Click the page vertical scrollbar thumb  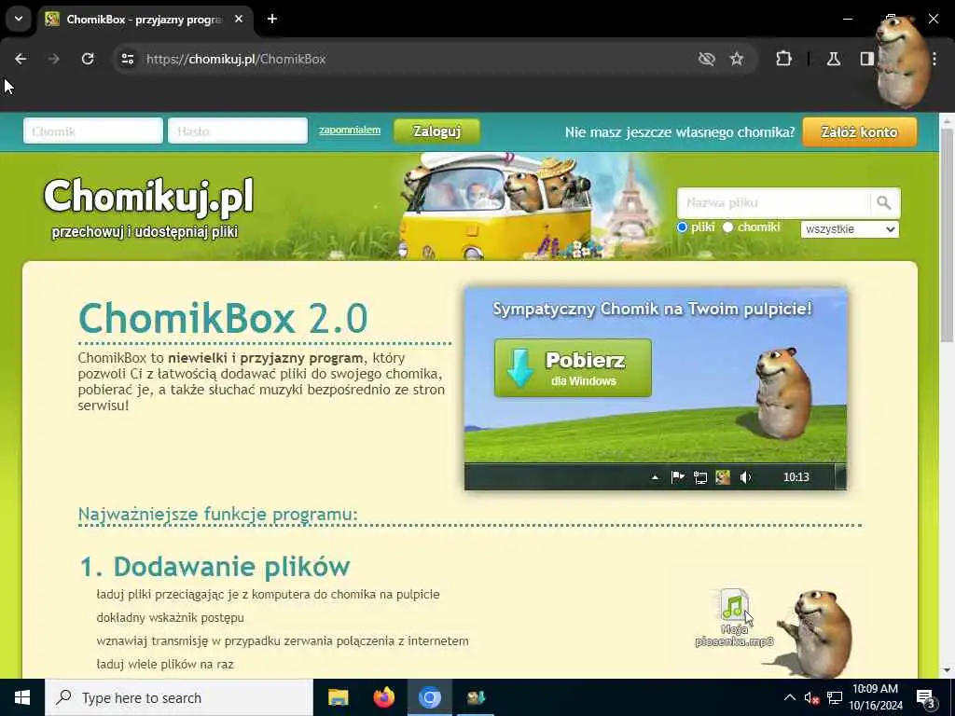pyautogui.click(x=947, y=234)
